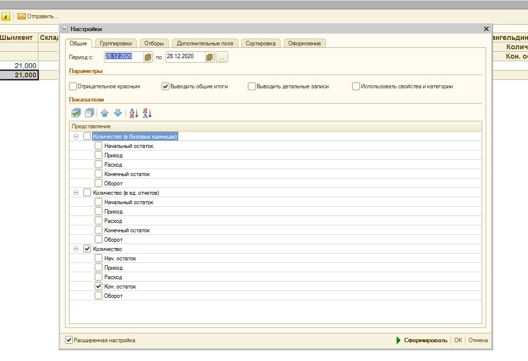
Task: Click the Отправить envelope icon
Action: pos(22,16)
